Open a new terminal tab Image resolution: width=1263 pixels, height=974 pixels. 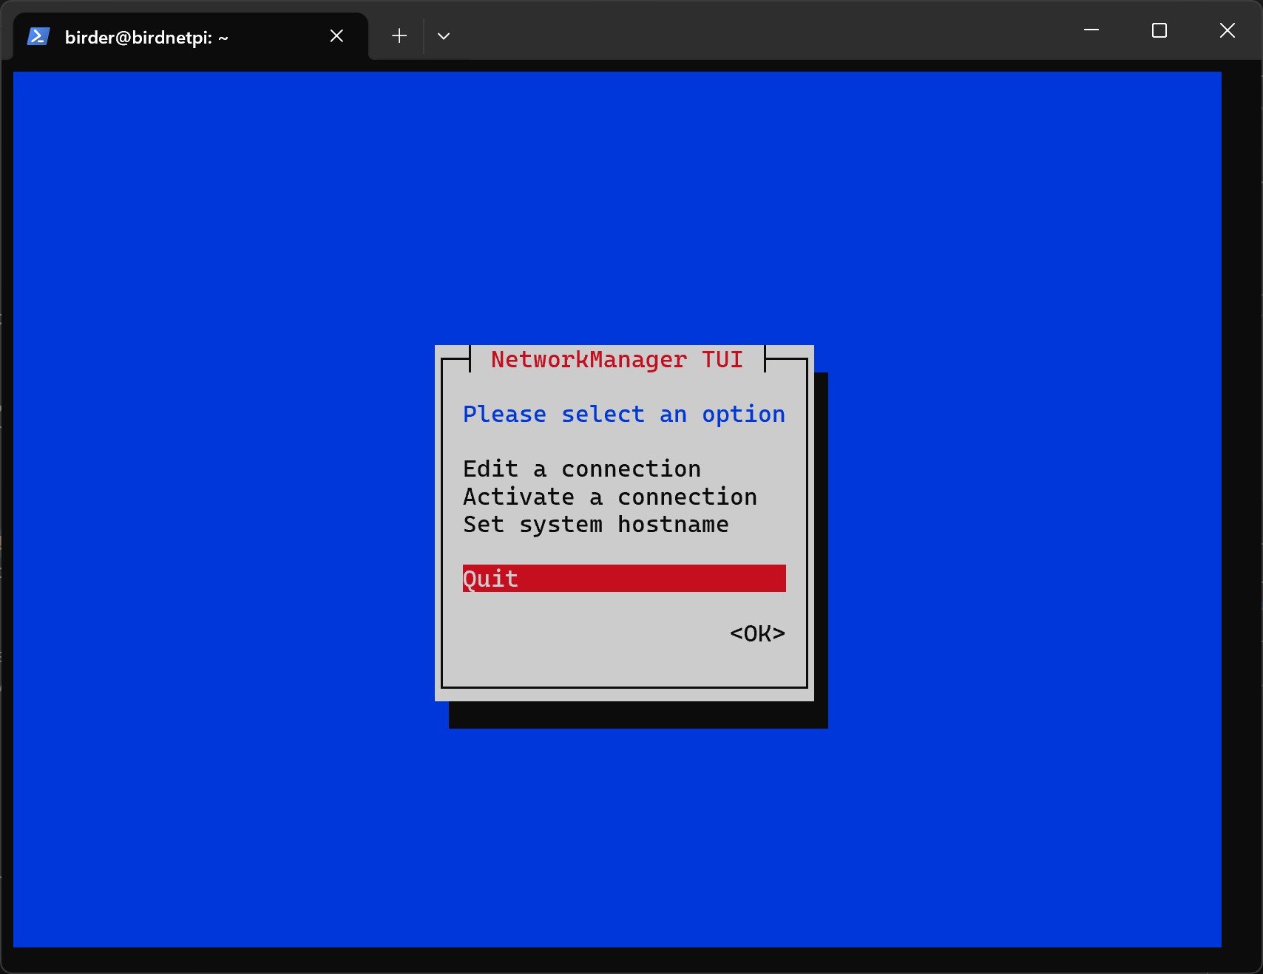click(x=399, y=36)
